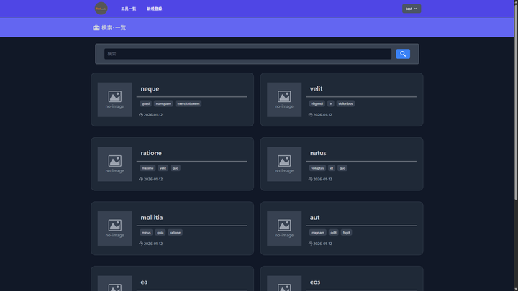Select the maxime tag

click(x=147, y=168)
